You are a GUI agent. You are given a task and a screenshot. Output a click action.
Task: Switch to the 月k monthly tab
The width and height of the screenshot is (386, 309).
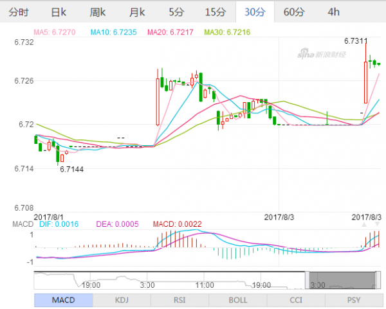(137, 12)
